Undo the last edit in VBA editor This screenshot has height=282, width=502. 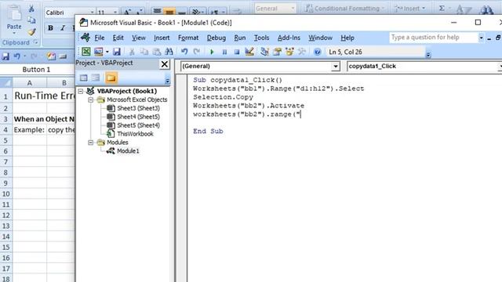coord(184,52)
